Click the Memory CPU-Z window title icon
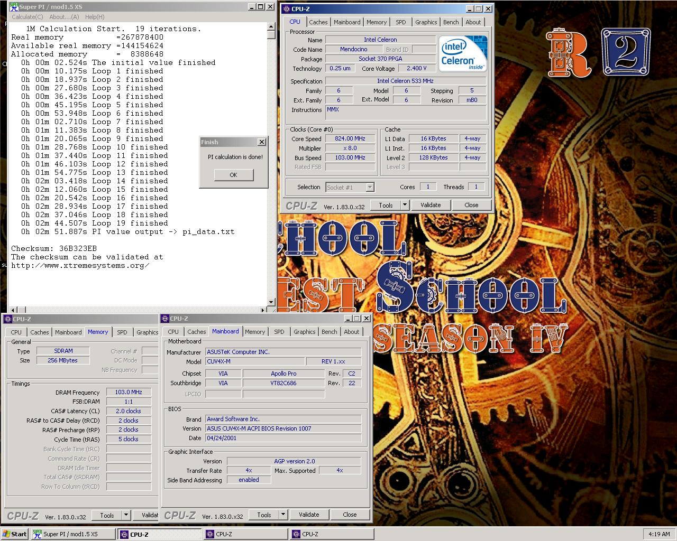Screen dimensions: 677x541 tap(7, 319)
